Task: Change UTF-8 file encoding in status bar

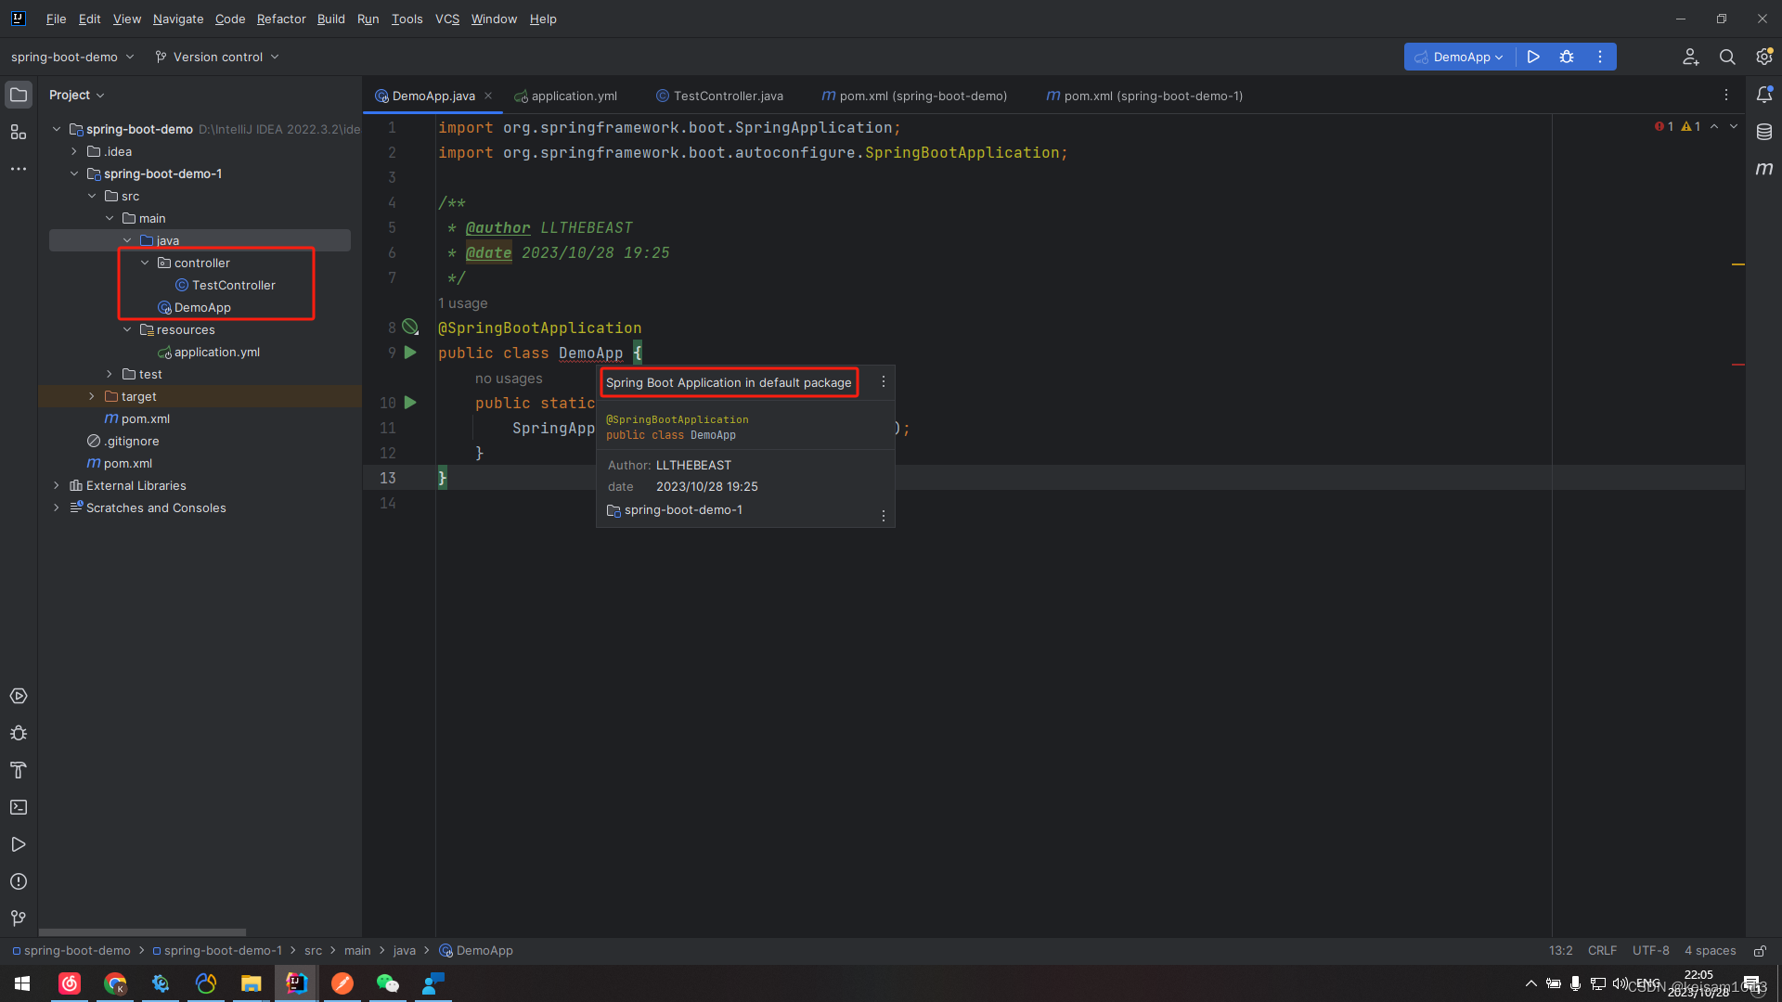Action: click(1651, 951)
